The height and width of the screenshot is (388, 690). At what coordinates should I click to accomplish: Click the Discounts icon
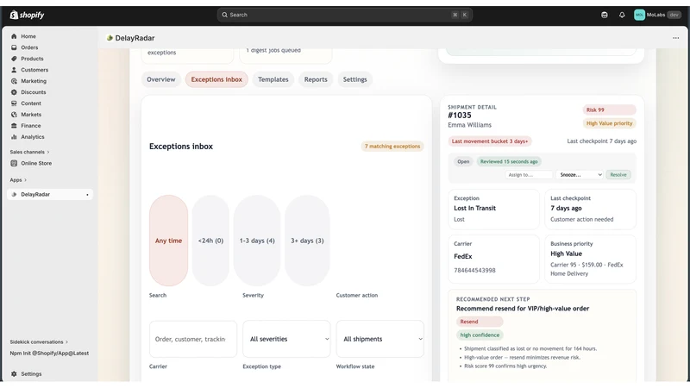pyautogui.click(x=14, y=92)
